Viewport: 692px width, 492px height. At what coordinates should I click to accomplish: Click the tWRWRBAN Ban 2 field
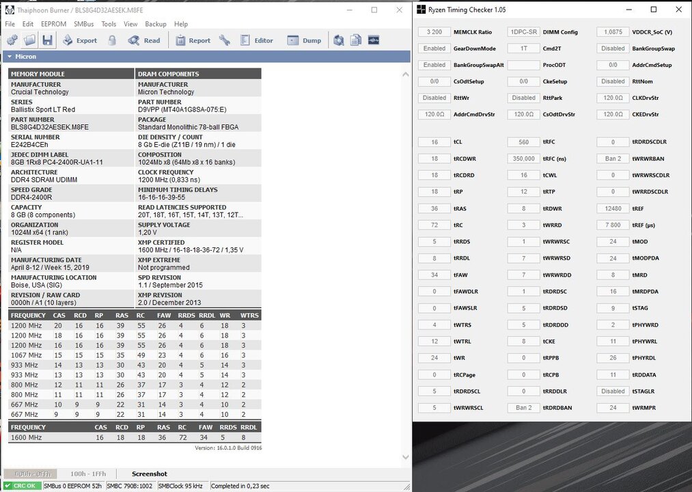[613, 159]
